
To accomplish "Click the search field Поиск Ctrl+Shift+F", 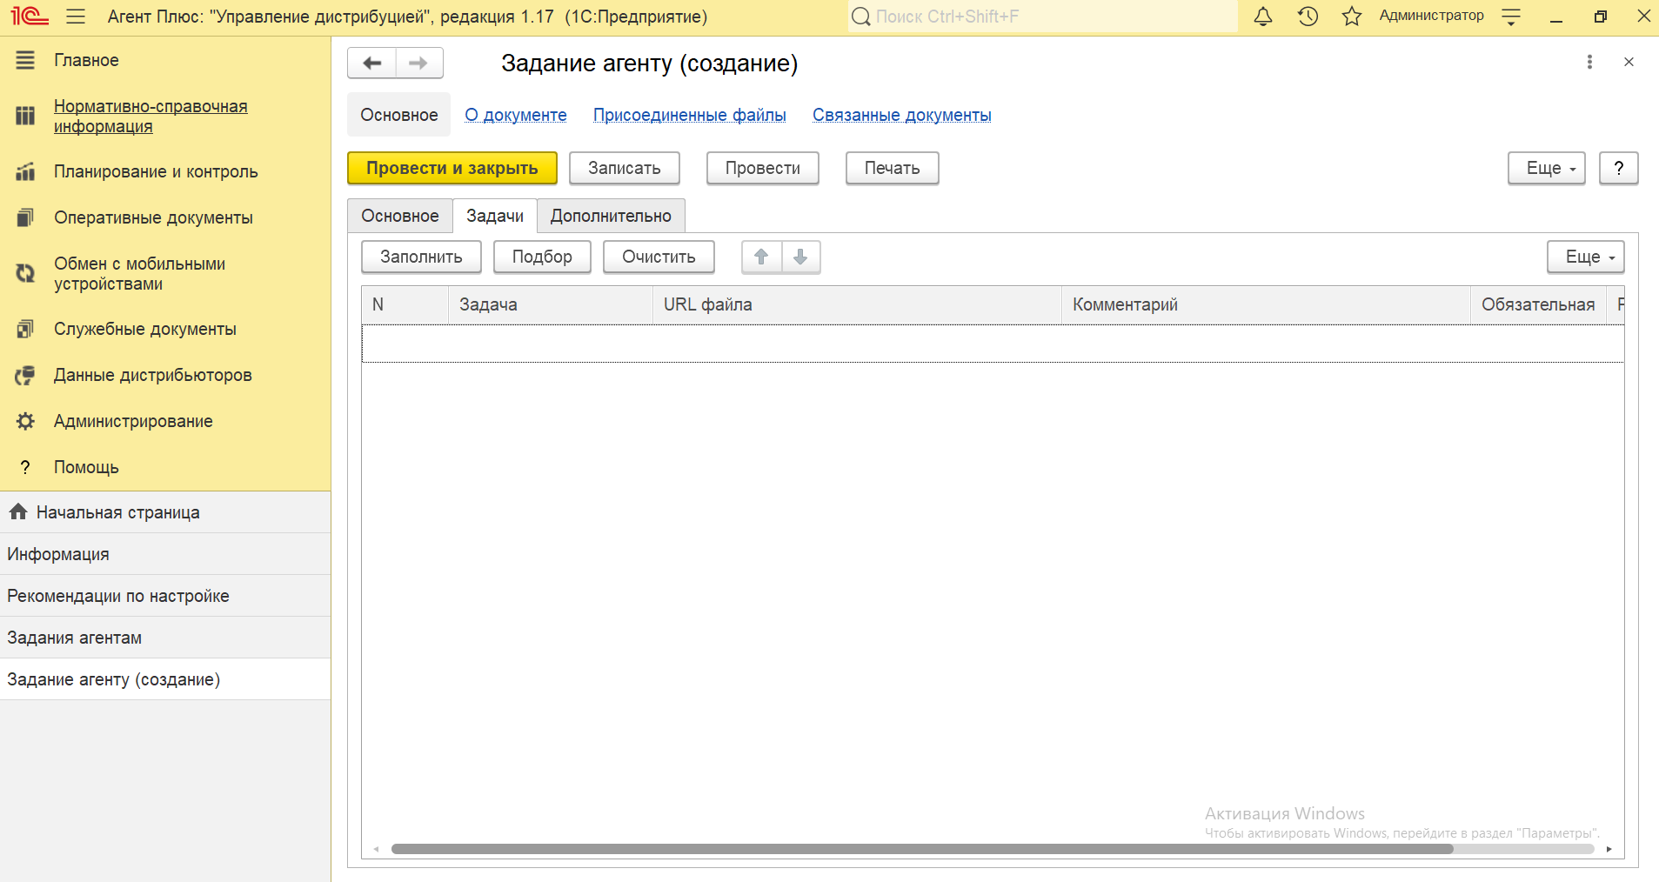I will (x=1042, y=17).
